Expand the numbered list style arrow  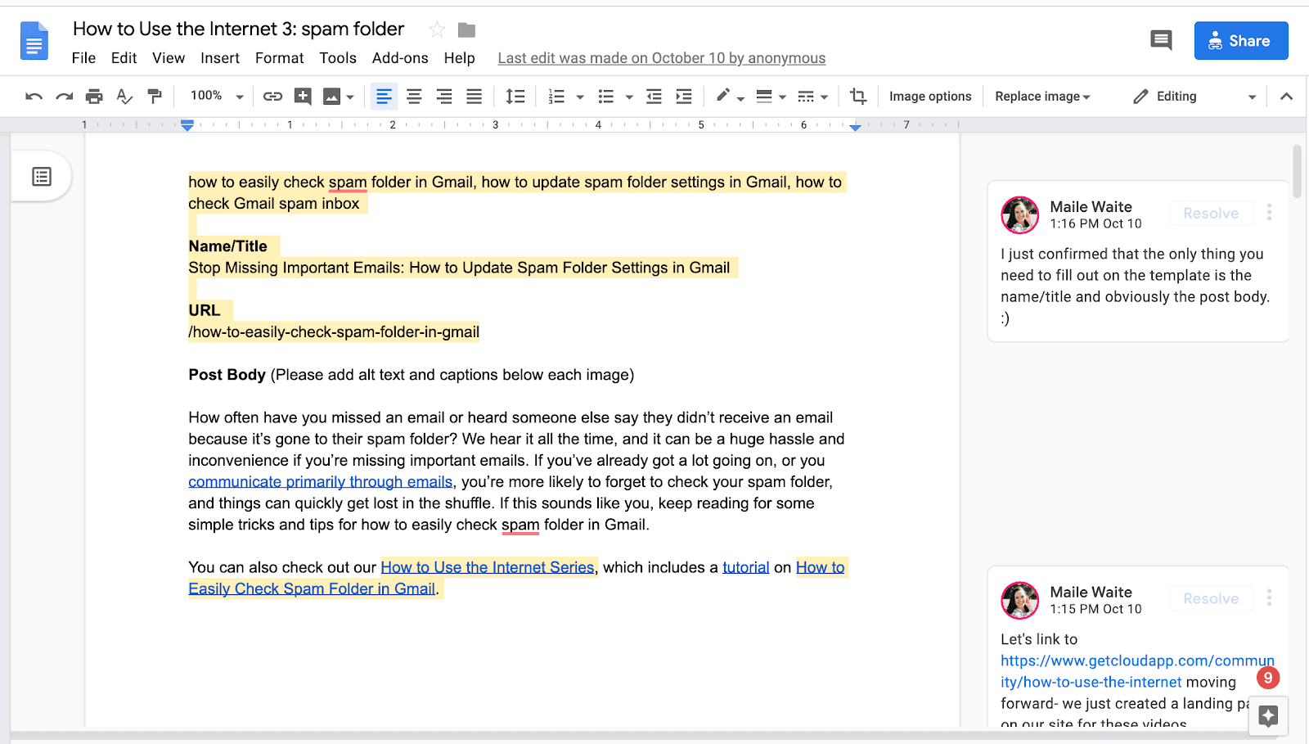click(x=580, y=97)
